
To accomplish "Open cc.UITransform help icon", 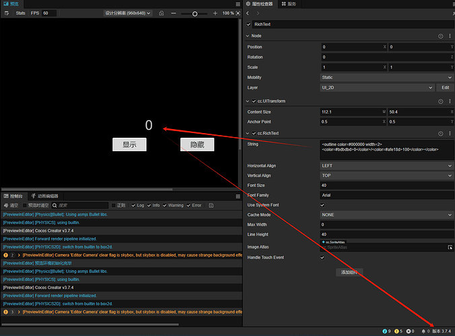I will coord(440,101).
